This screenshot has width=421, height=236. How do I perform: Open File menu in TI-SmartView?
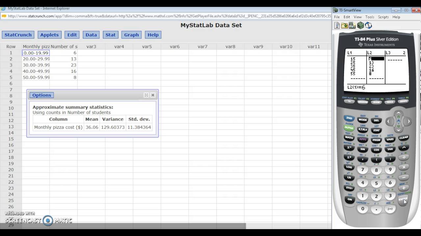tap(337, 17)
